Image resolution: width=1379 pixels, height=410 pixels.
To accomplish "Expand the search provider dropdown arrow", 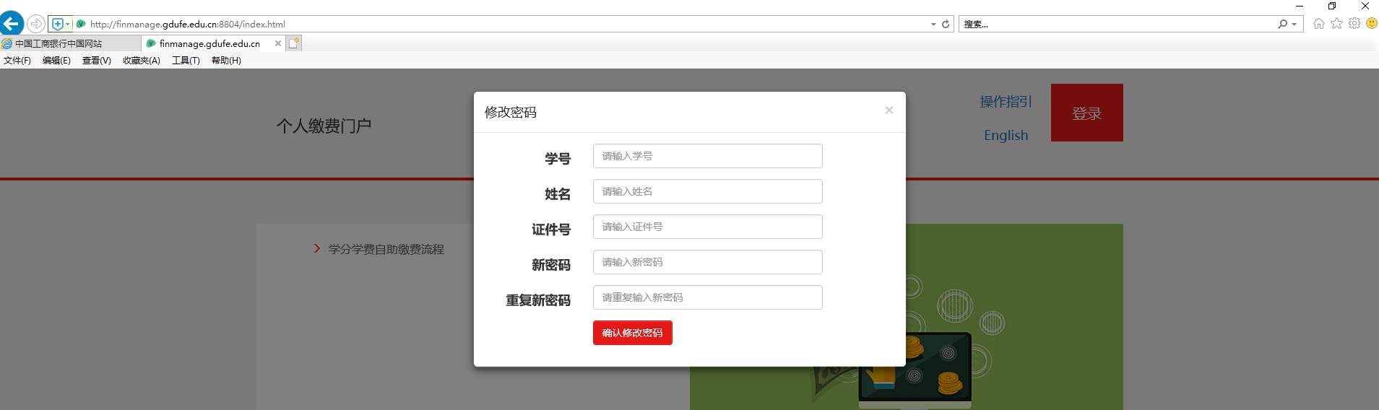I will tap(1294, 24).
